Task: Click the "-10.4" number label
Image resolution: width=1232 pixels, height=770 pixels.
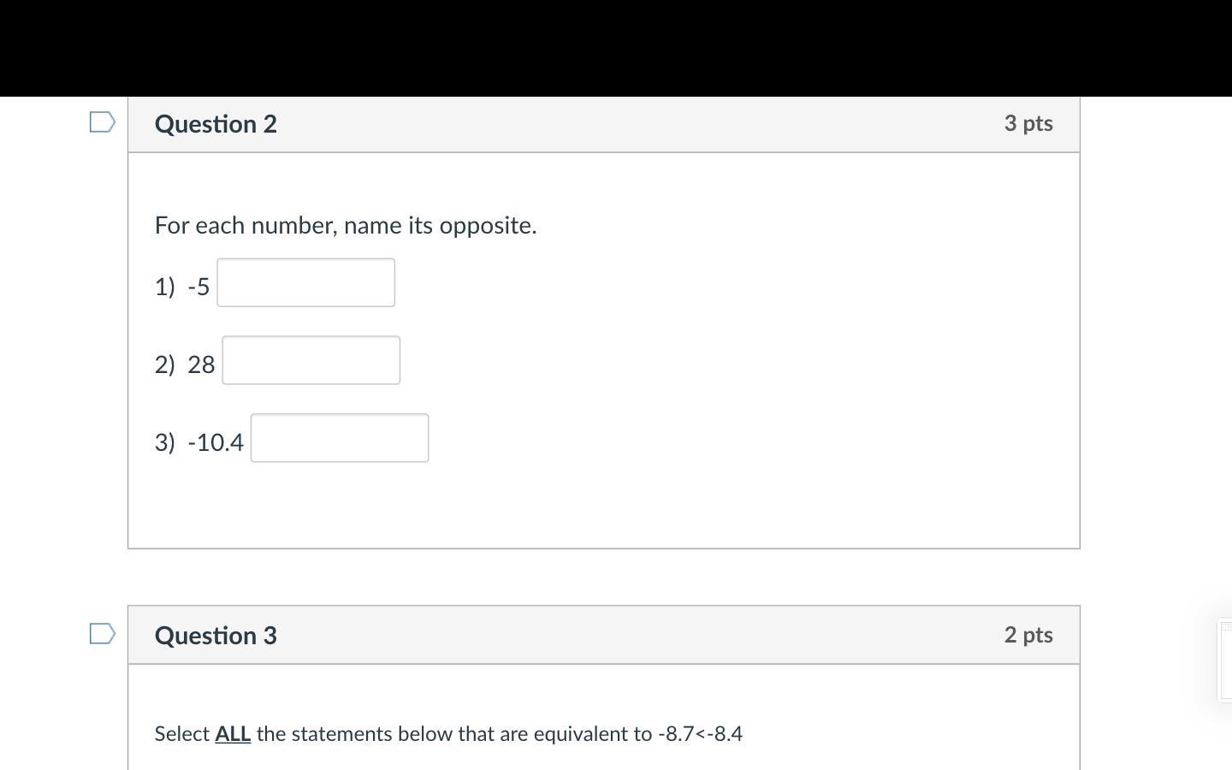Action: tap(216, 442)
